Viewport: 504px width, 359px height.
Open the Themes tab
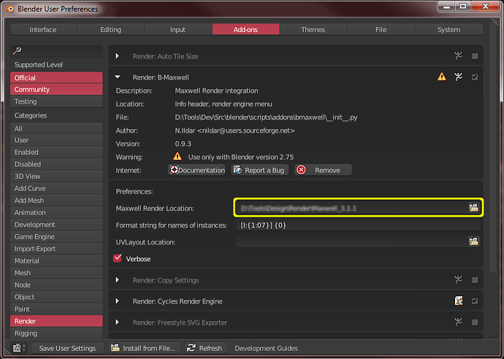coord(313,29)
